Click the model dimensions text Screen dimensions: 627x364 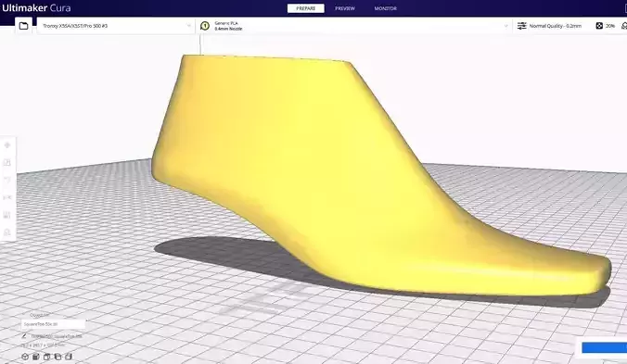coord(43,345)
